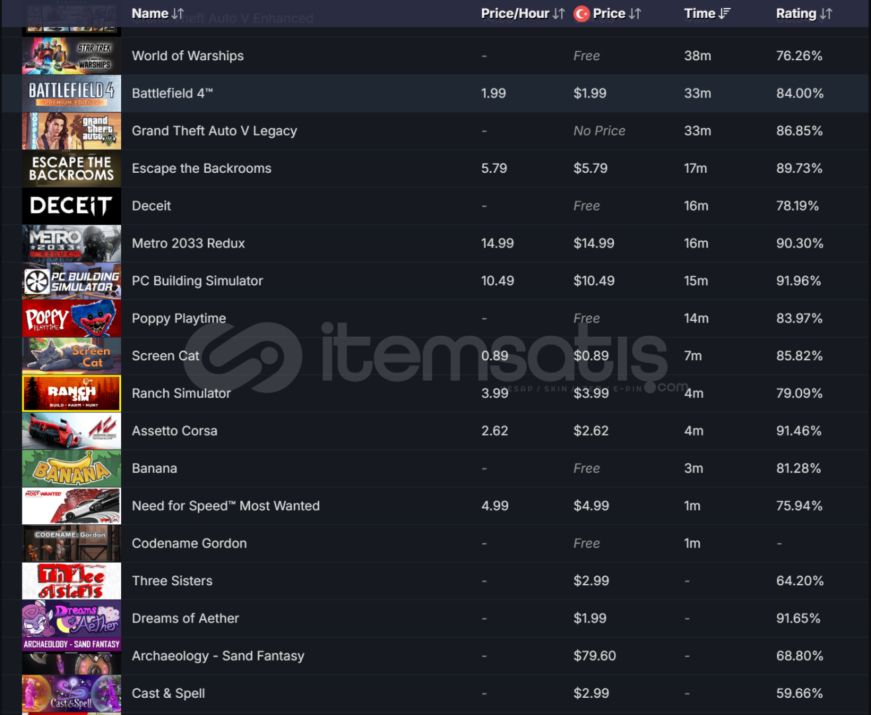Select the Archaeology Sand Fantasy thumbnail

(71, 656)
